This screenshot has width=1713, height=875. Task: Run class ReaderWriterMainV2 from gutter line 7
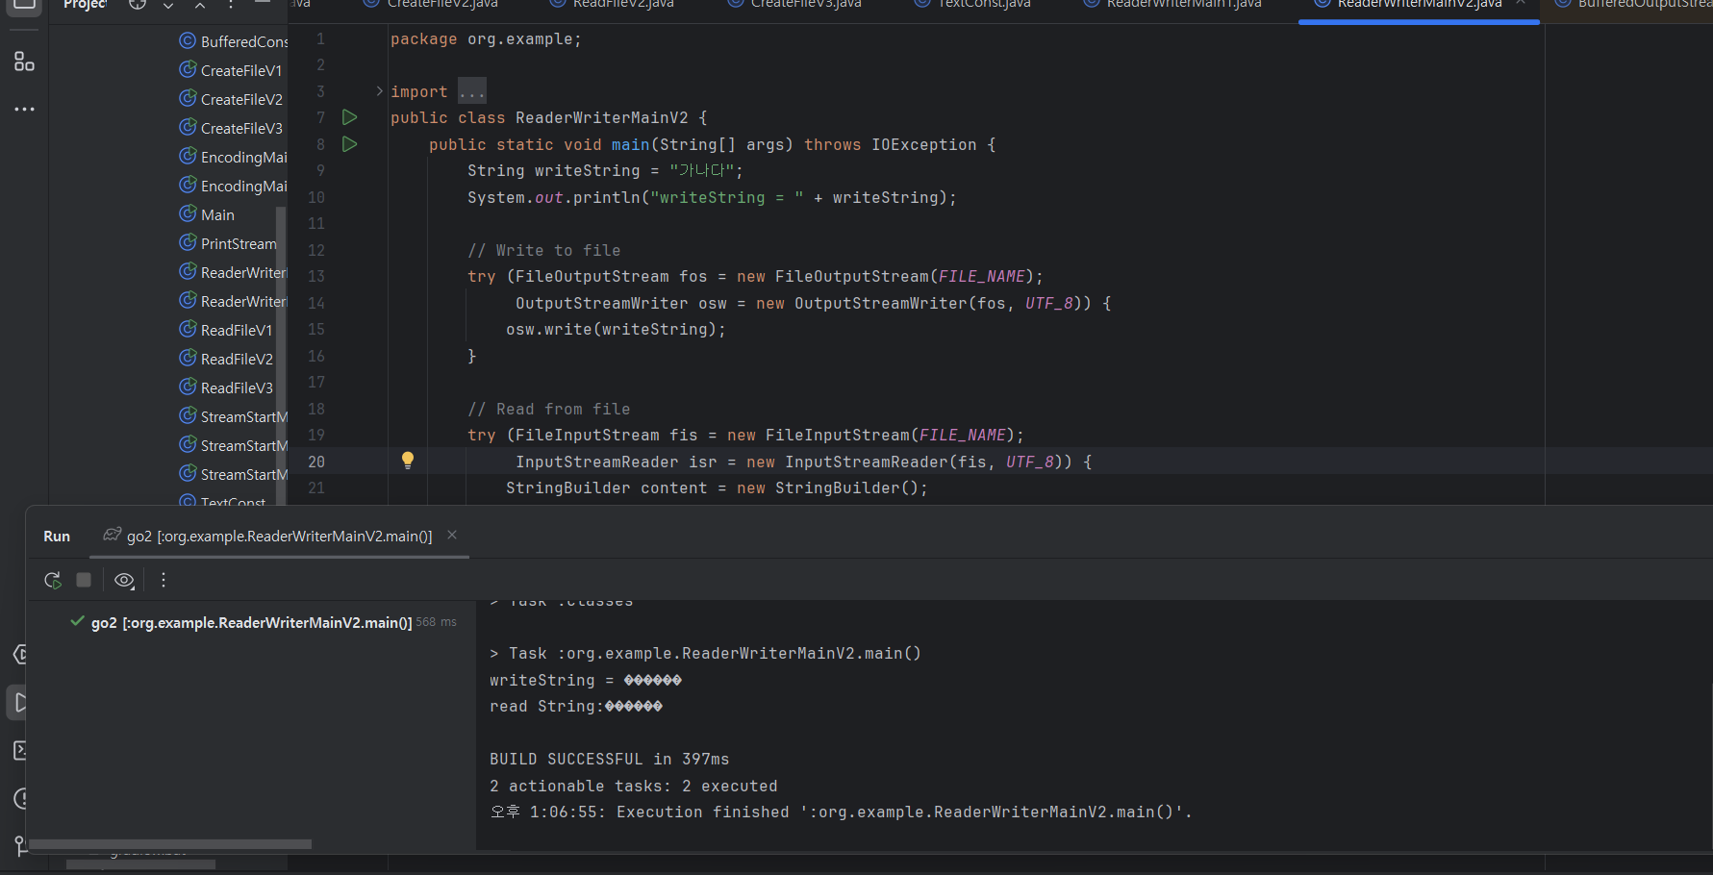[350, 117]
